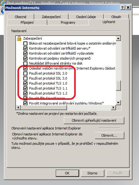139x185 pixels.
Task: Switch to the Zabezpečení tab
Action: point(51,17)
